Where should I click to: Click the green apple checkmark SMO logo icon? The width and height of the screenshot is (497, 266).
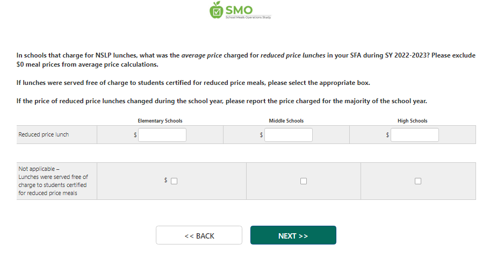pos(216,10)
